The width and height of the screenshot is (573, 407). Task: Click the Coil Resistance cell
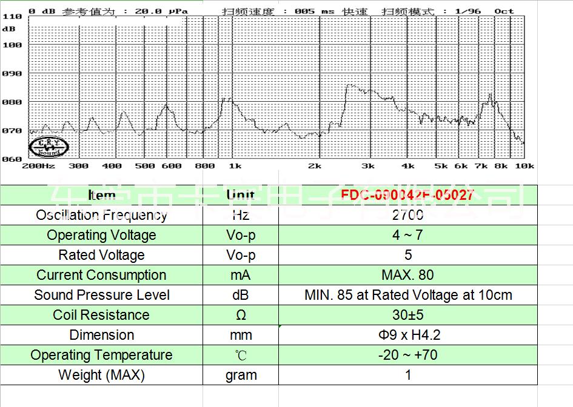(101, 315)
